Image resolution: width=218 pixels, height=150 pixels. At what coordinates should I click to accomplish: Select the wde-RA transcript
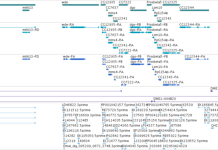point(80,27)
